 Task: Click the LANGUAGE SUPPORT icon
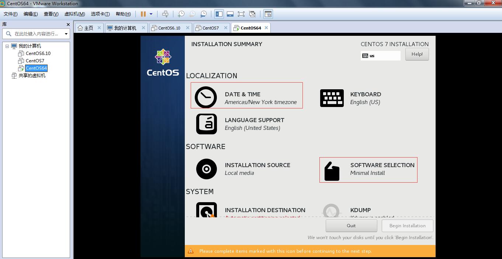(207, 124)
